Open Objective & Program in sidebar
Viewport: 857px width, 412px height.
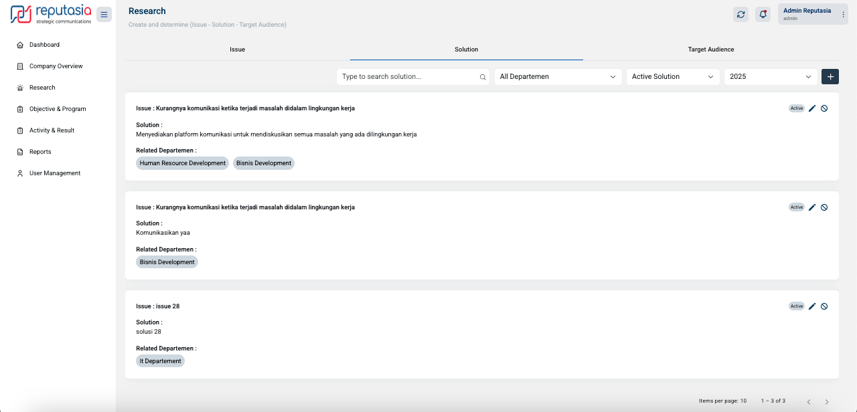point(58,109)
